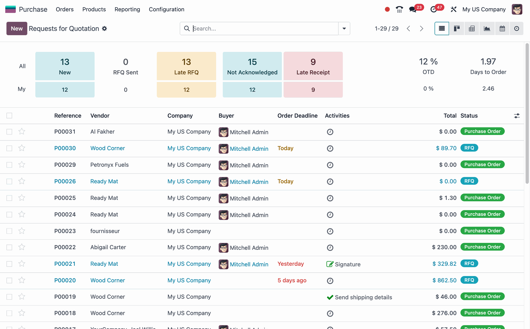Switch to Activity view
The height and width of the screenshot is (329, 530).
tap(516, 28)
